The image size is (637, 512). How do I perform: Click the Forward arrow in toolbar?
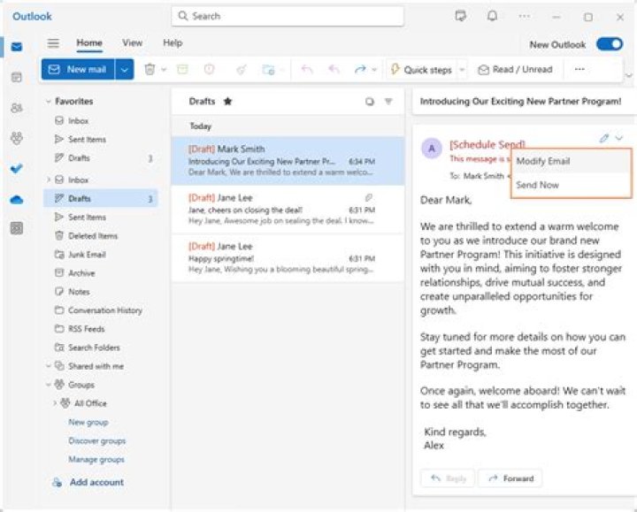[360, 70]
